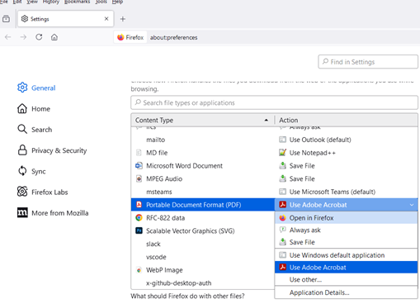Open the Firefox View icon beside tabs
The image size is (420, 304).
point(6,19)
